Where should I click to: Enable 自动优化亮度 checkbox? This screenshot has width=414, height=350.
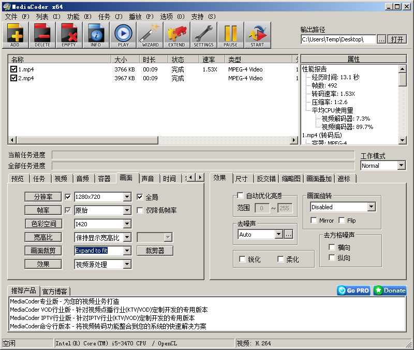pos(240,196)
